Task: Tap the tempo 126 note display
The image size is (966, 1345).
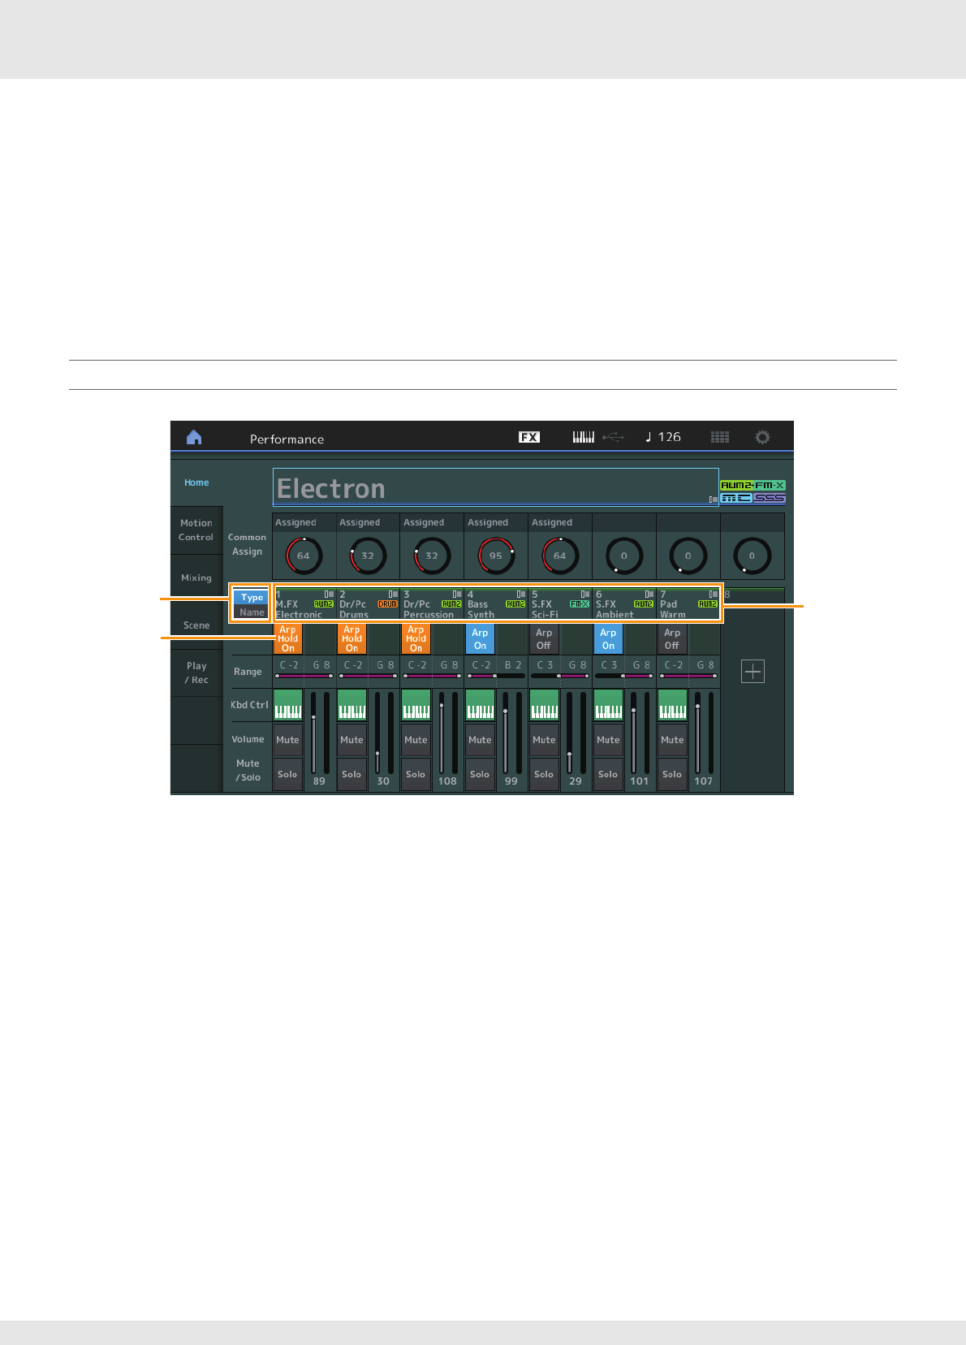Action: click(663, 437)
